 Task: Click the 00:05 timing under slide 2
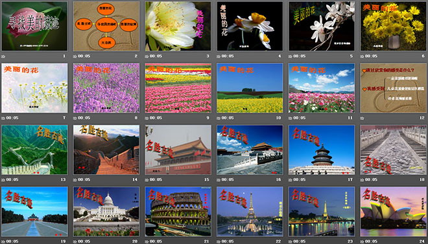pos(84,56)
